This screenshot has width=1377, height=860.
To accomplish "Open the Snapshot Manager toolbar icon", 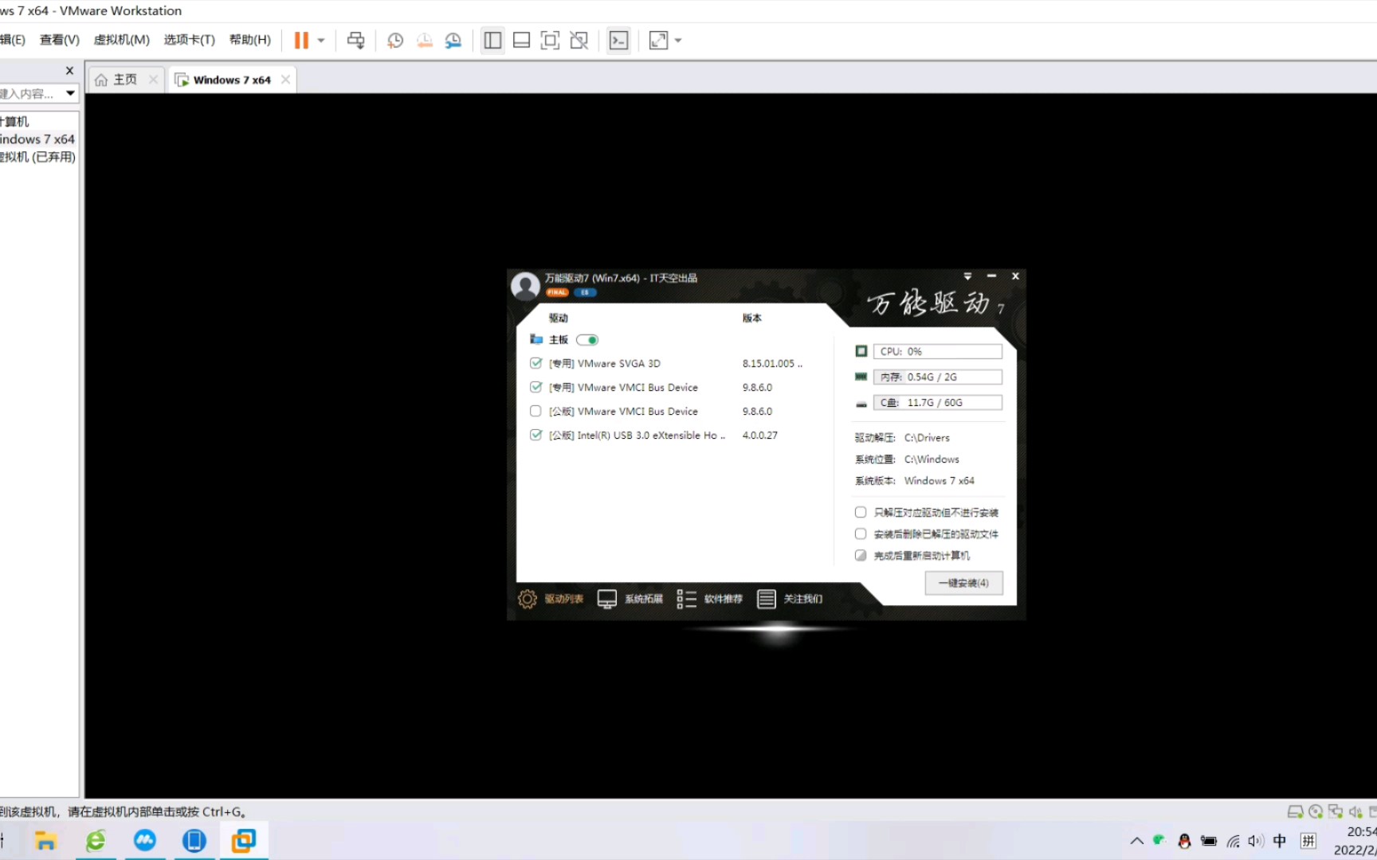I will pos(453,40).
